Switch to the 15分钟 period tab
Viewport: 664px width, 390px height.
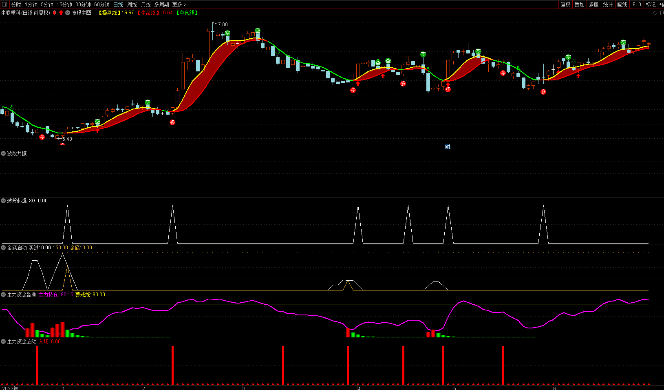[64, 4]
